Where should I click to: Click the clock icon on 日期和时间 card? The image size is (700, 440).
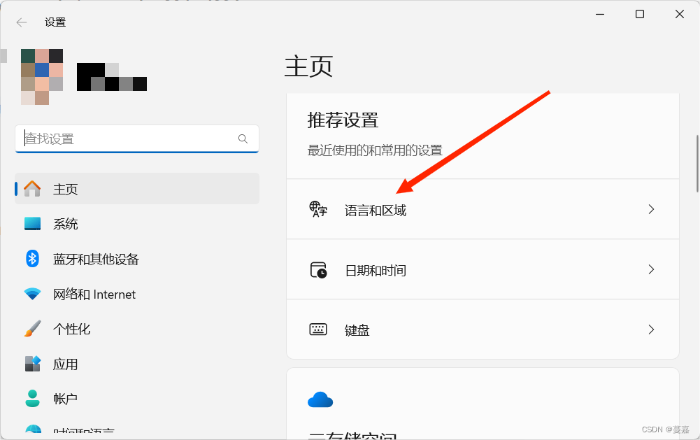point(318,269)
